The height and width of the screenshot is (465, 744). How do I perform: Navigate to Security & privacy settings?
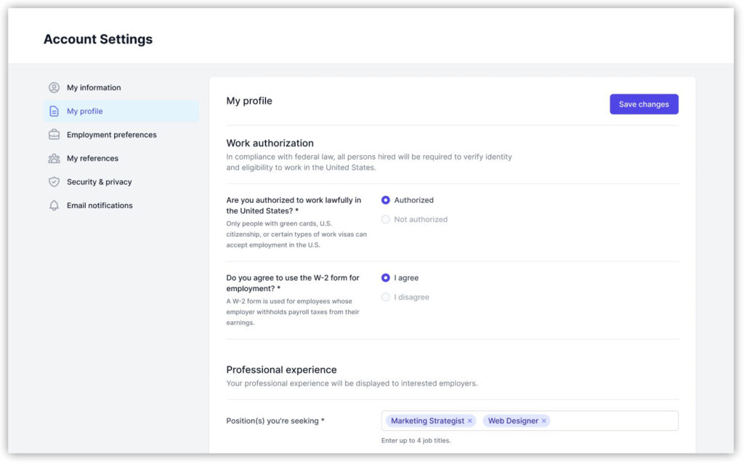[x=99, y=182]
